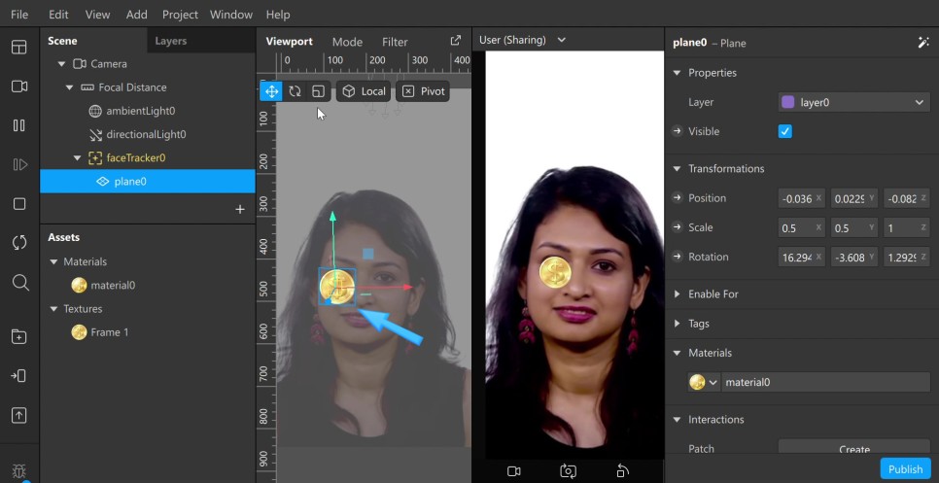Click the step-forward play icon in sidebar
939x483 pixels.
tap(19, 164)
